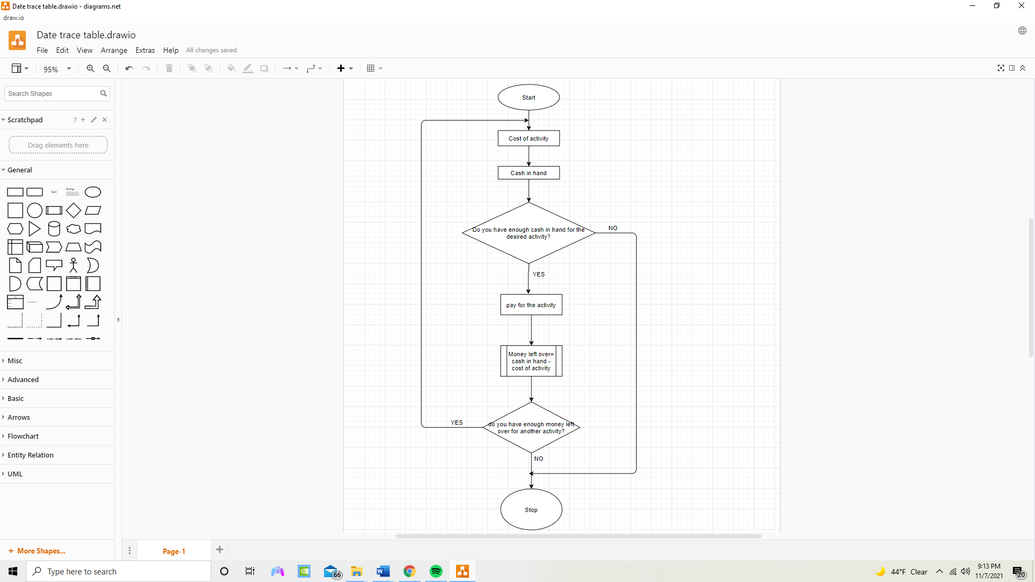Select the cylinder shape from General palette
1035x582 pixels.
(54, 228)
